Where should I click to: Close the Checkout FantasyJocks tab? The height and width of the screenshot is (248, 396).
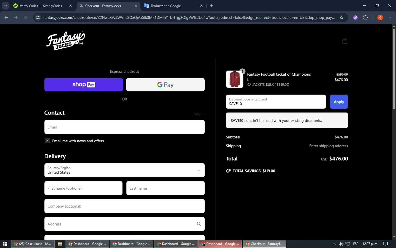tap(136, 6)
